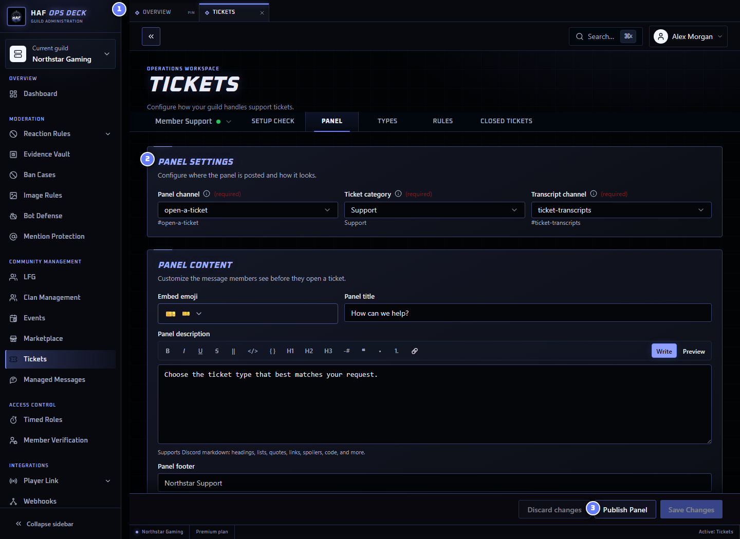Screen dimensions: 740x539
Task: Select Tickets in sidebar
Action: pos(60,359)
